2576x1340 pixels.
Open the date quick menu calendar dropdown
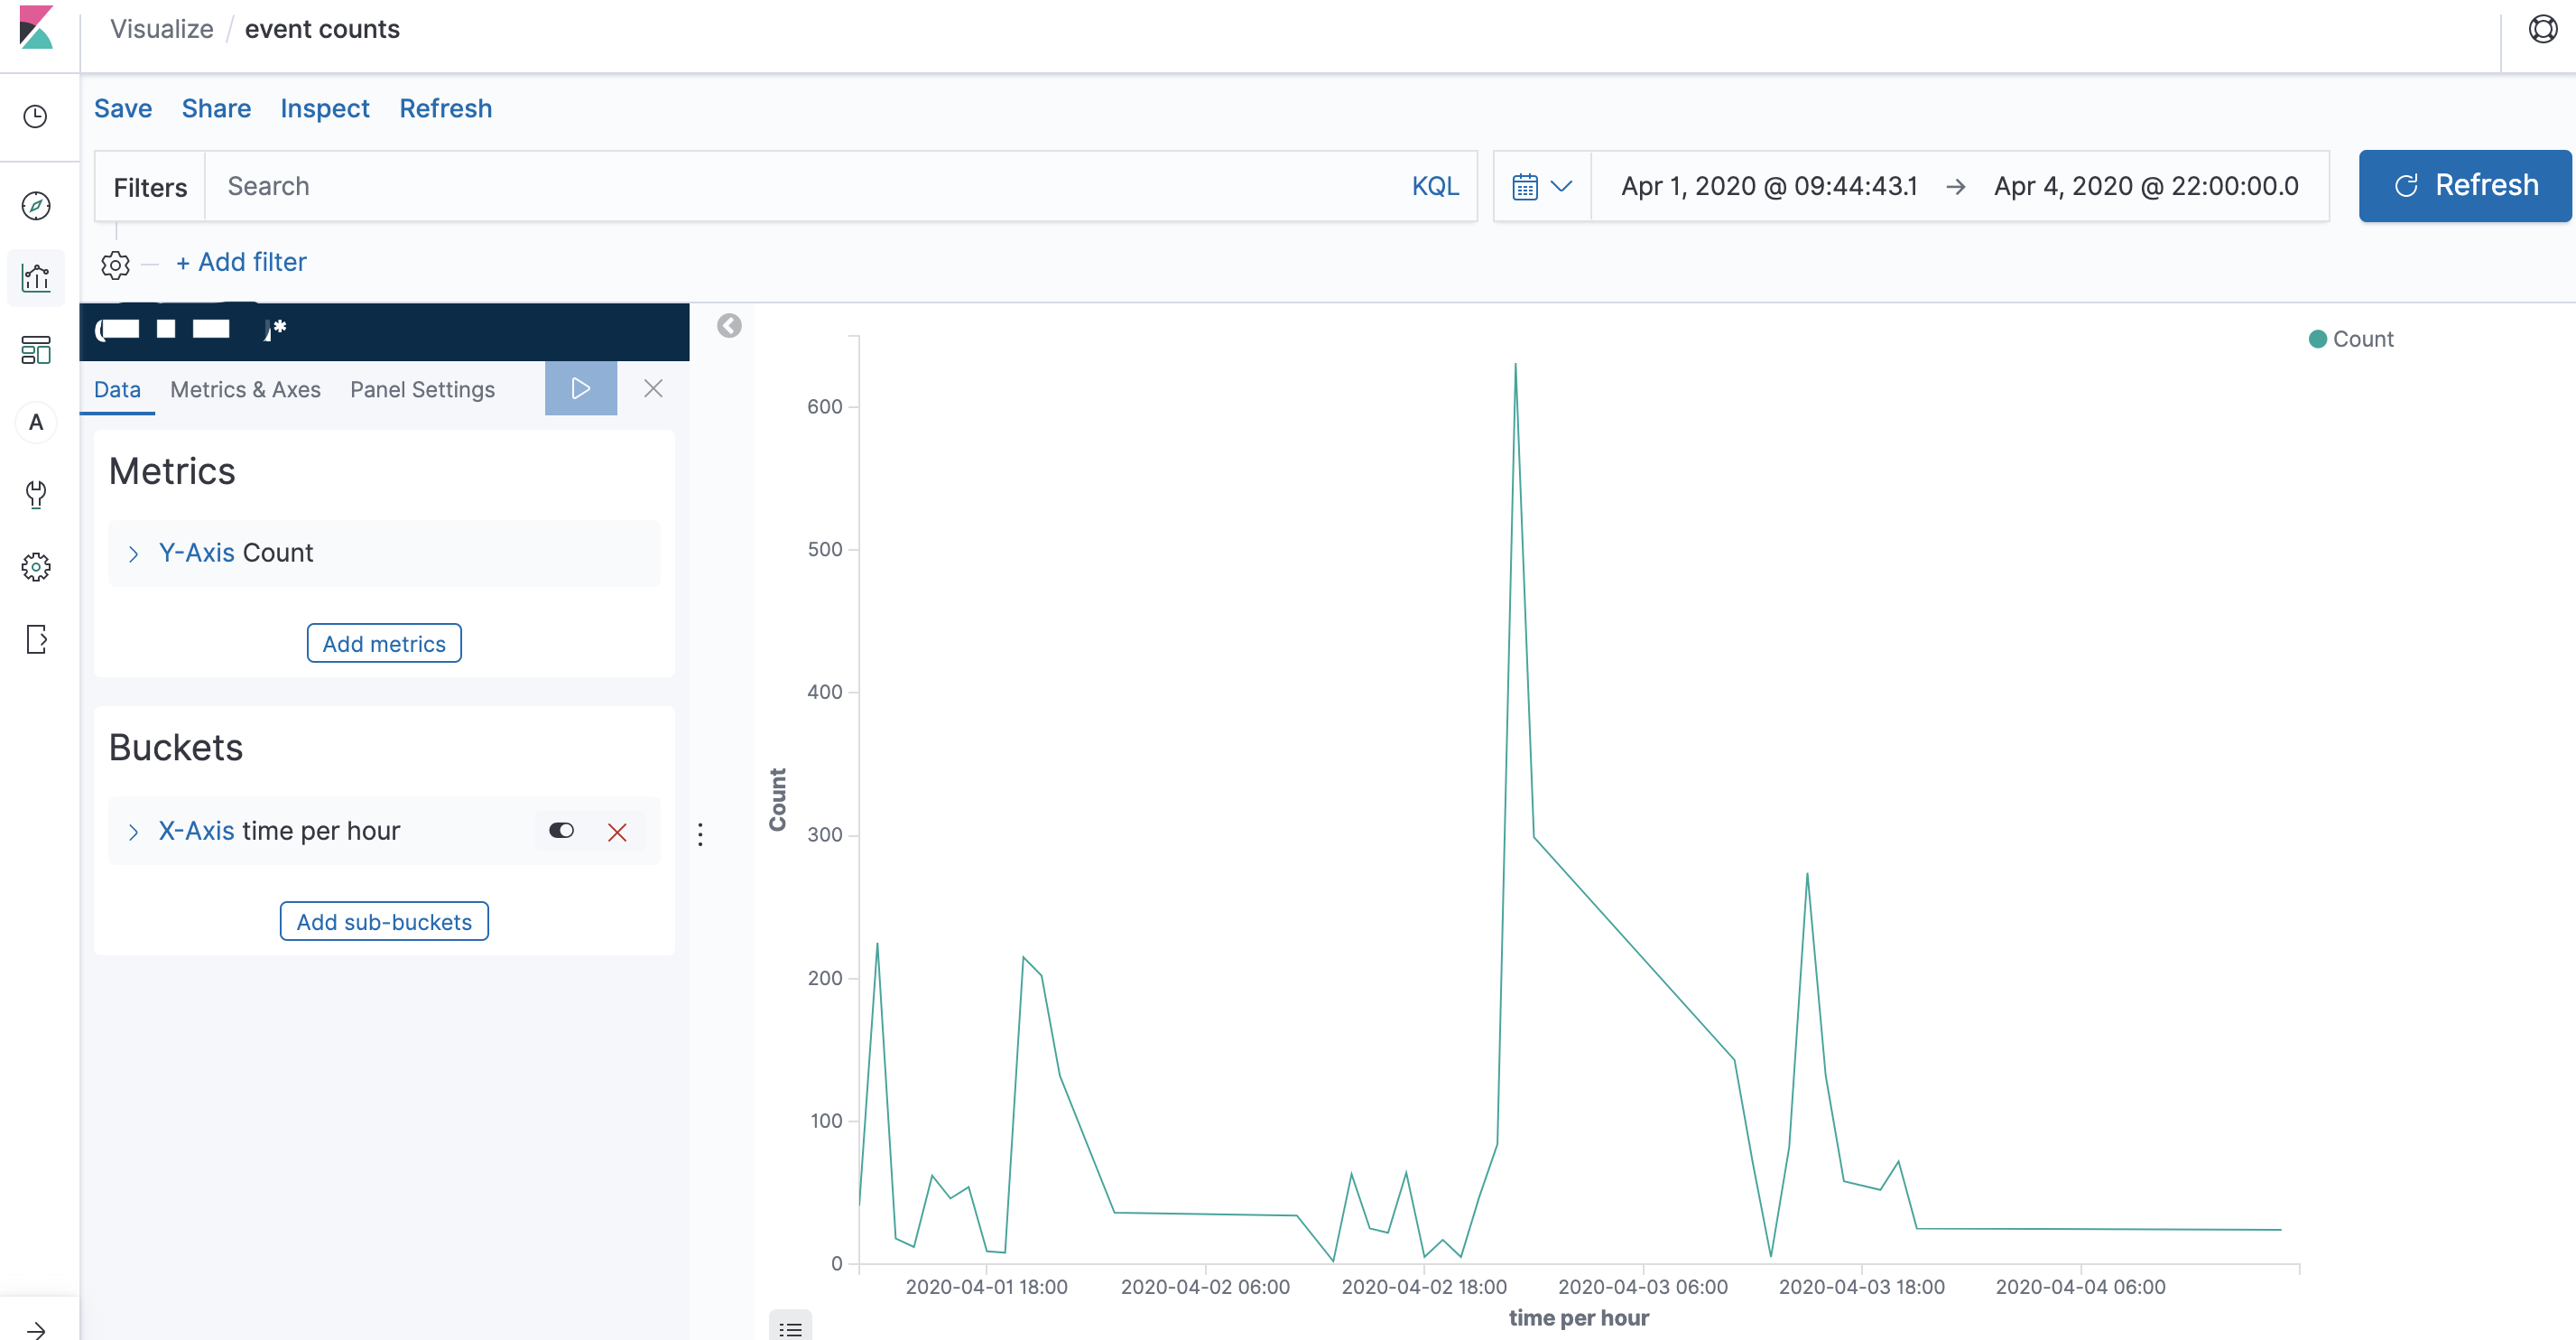click(1541, 186)
